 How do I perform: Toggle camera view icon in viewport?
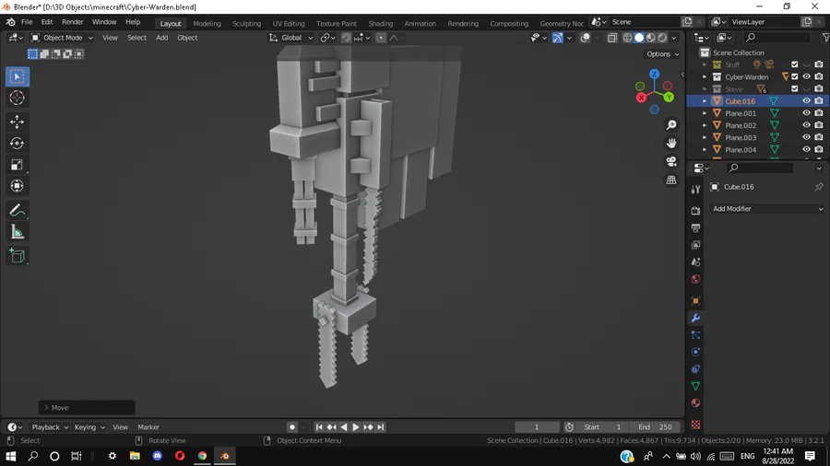[671, 162]
